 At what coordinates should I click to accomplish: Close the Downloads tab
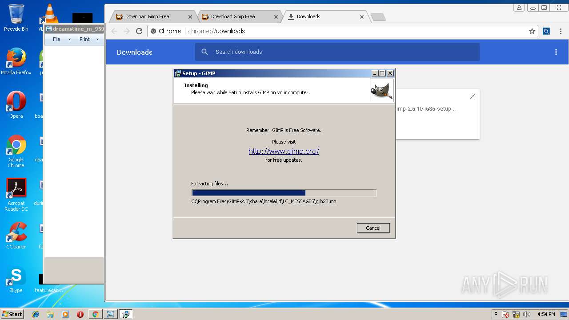tap(361, 17)
